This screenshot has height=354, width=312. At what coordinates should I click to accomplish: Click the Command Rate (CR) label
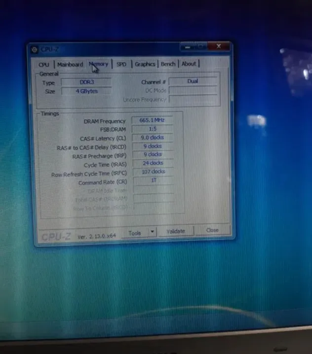[x=103, y=182]
